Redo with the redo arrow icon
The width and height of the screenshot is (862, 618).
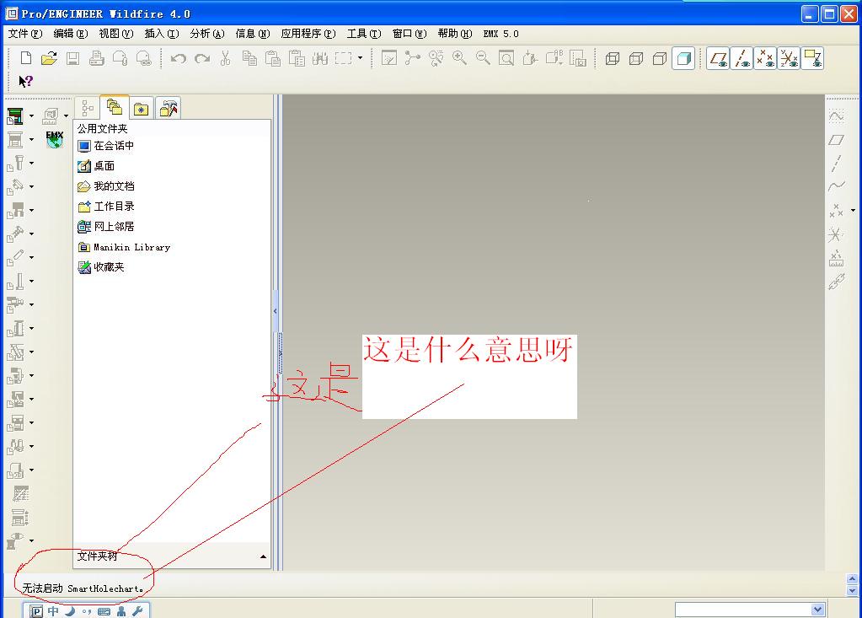(x=202, y=58)
